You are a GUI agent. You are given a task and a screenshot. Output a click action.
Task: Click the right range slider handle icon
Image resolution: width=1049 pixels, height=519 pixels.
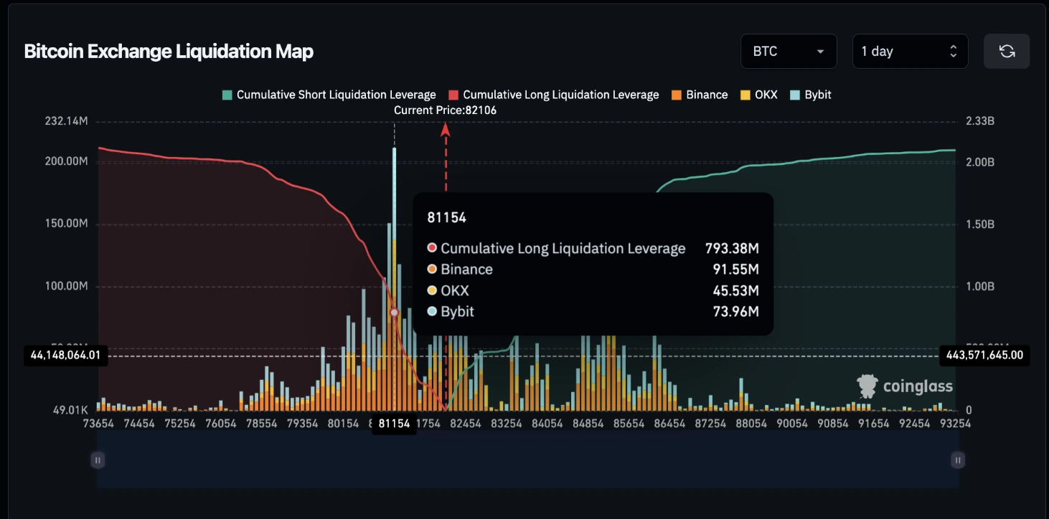click(x=957, y=460)
